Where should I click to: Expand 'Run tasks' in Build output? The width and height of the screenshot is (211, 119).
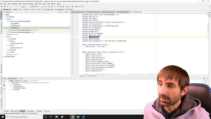coord(10,90)
